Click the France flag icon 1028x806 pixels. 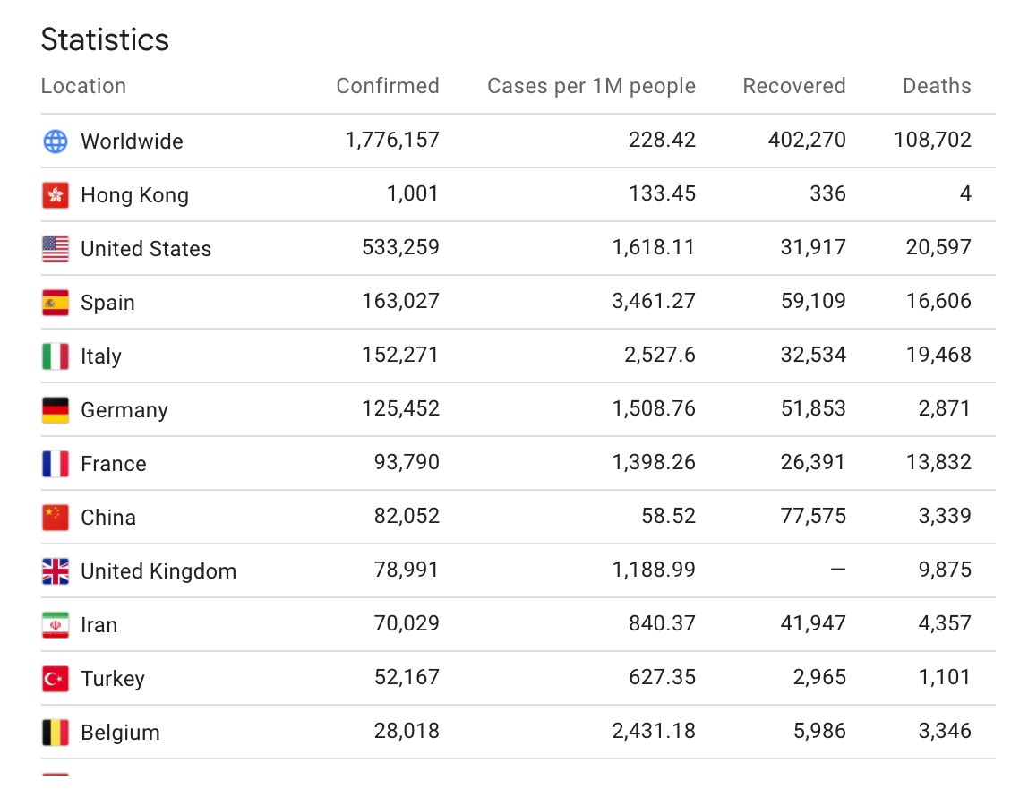pyautogui.click(x=56, y=464)
